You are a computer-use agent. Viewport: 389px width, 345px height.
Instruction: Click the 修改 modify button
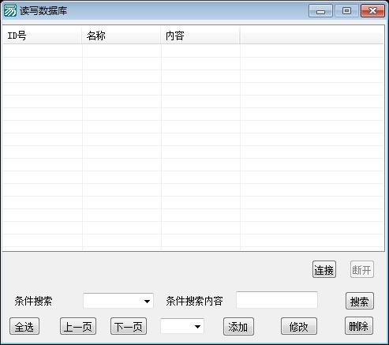[x=299, y=326]
